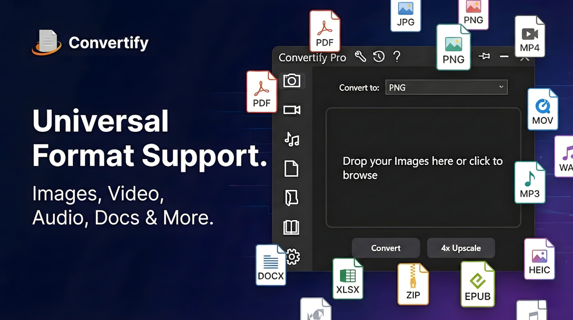Open the gear settings in sidebar

292,257
